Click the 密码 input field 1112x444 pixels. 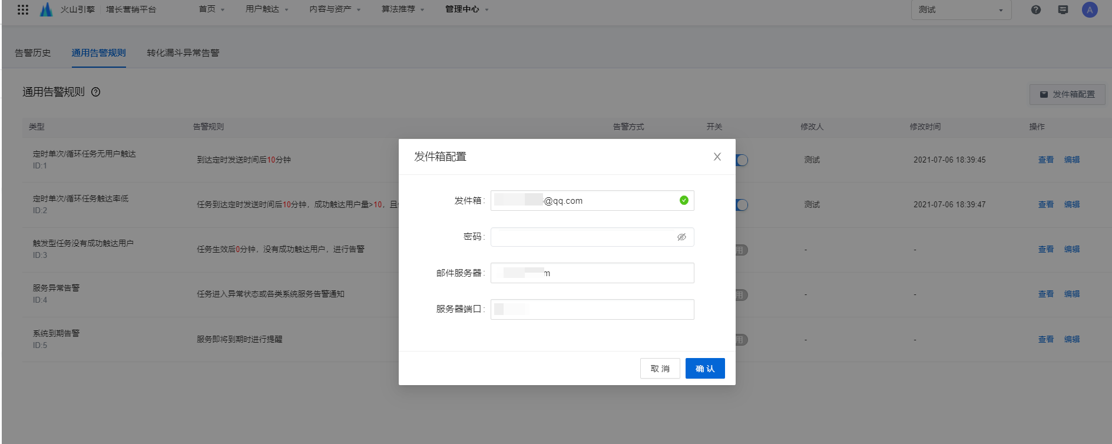pos(583,237)
